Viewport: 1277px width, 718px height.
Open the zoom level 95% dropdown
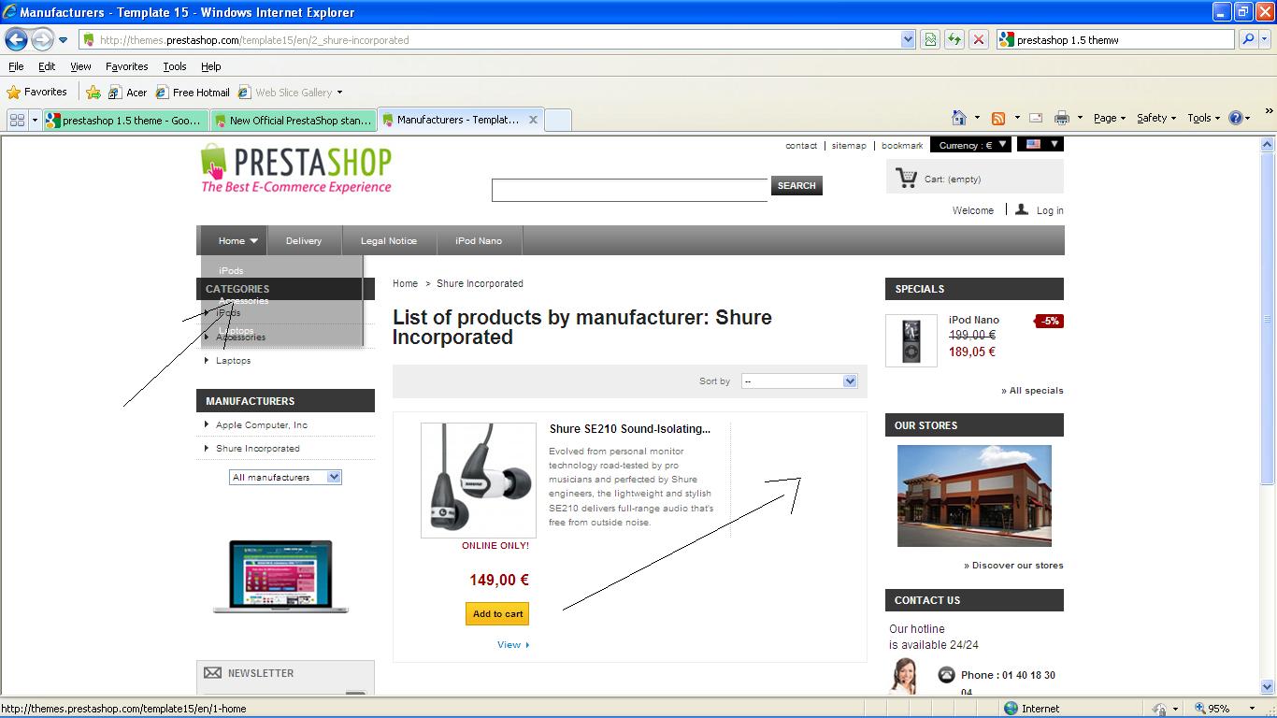[x=1253, y=709]
